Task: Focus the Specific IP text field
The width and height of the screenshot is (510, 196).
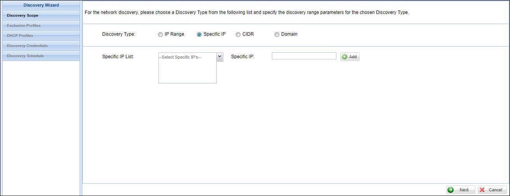Action: 304,56
